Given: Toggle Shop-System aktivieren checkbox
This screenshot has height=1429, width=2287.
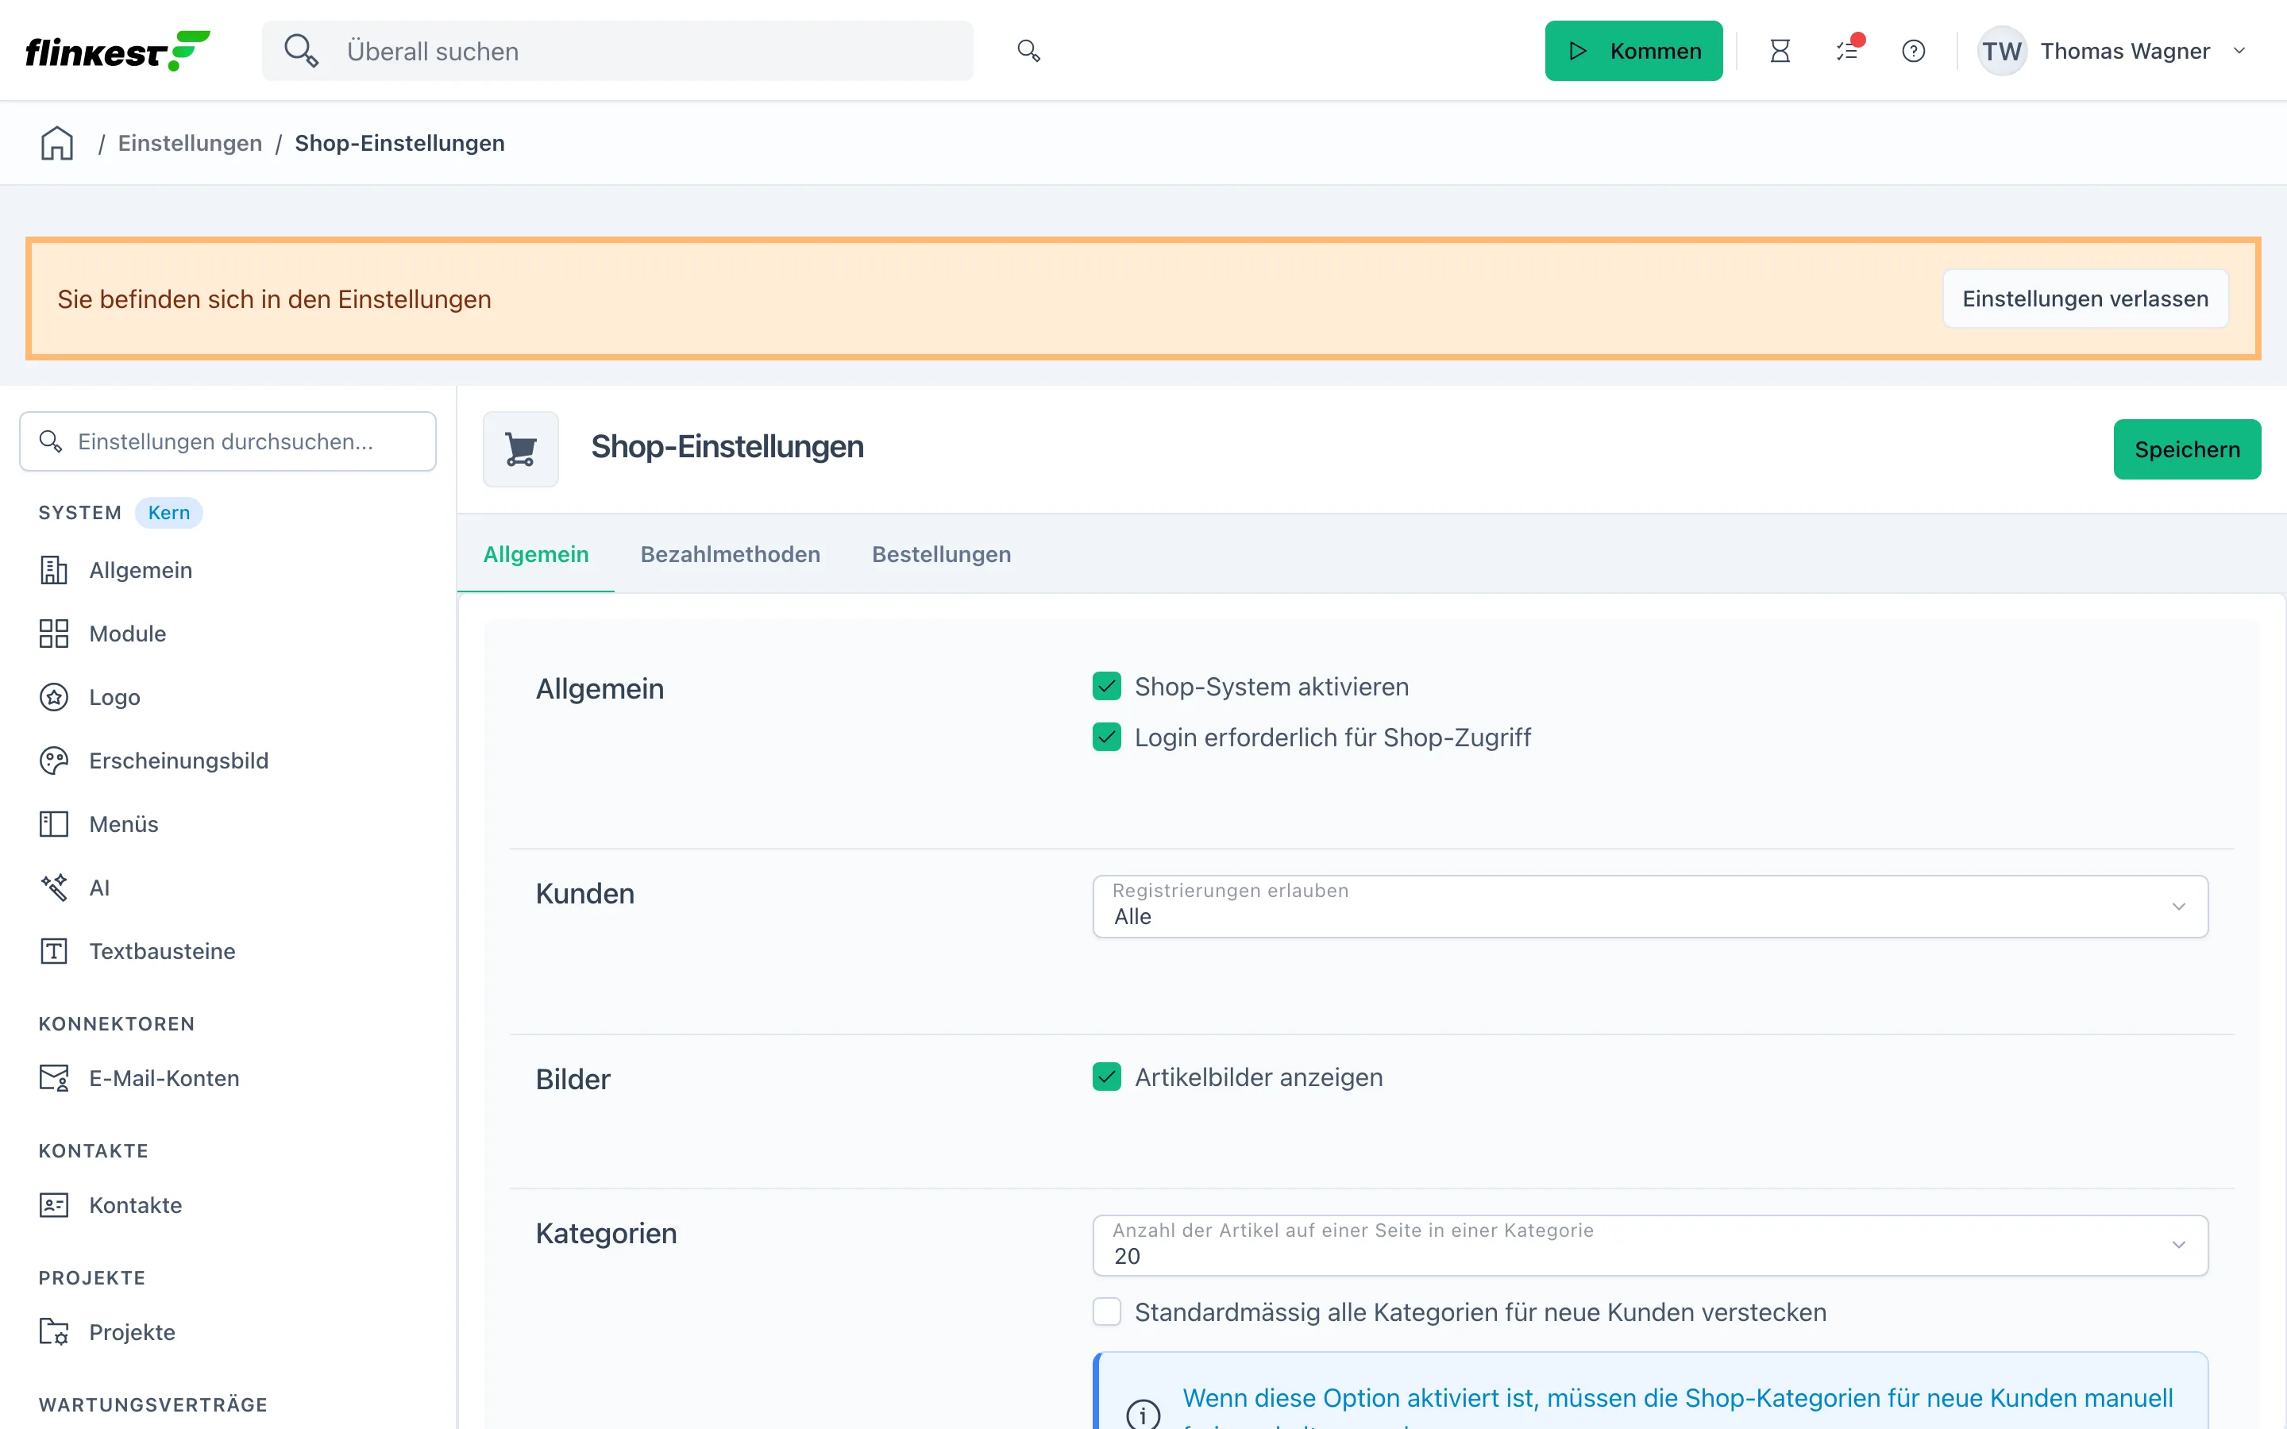Looking at the screenshot, I should coord(1107,686).
